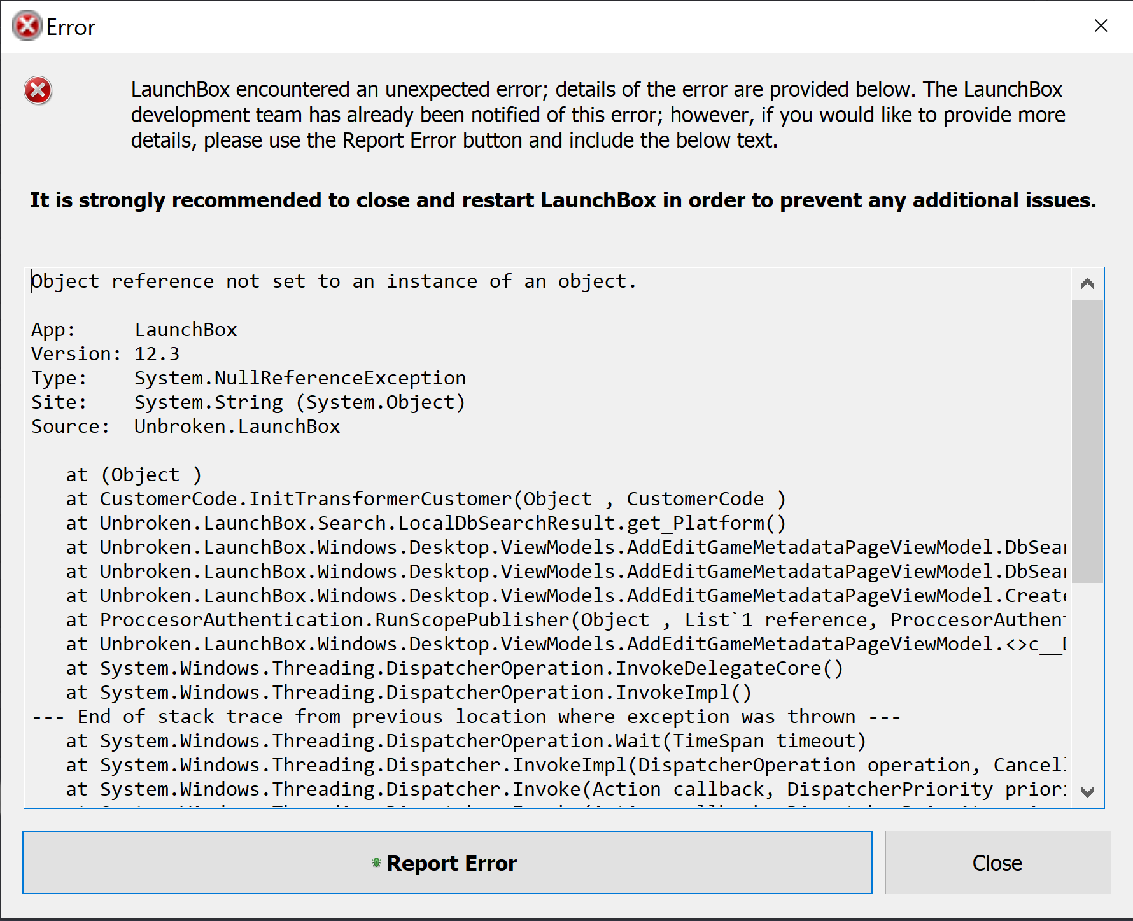Click the 'Dispatcher.InvokeImpl(DispatcherOperation' line
This screenshot has height=921, width=1133.
[x=566, y=765]
